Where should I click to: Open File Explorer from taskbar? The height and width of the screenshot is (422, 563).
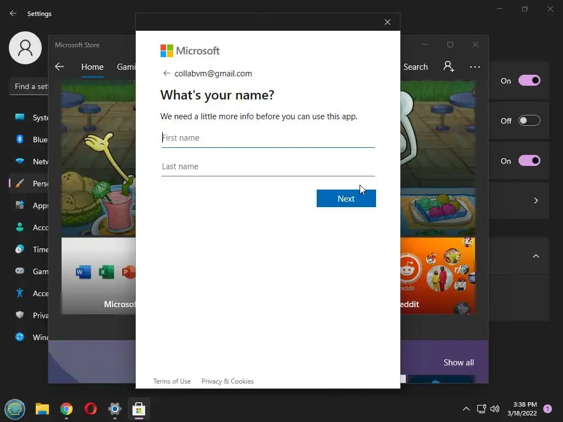click(x=42, y=409)
